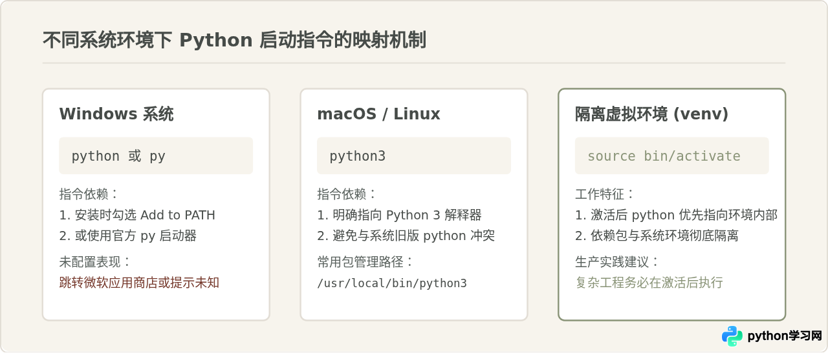Click "2. 避免与系统旧版 python 冲突" line

(x=406, y=236)
